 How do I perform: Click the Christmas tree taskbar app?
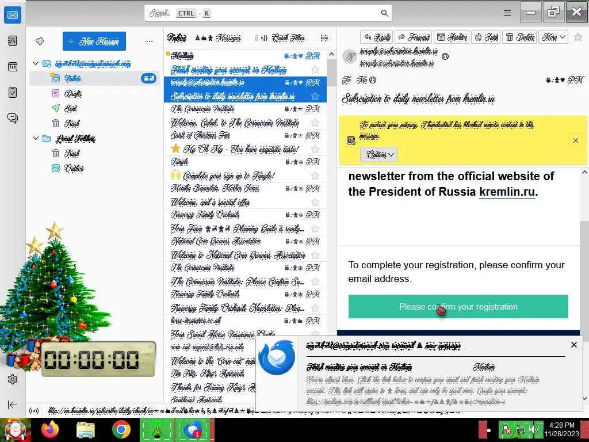pyautogui.click(x=158, y=429)
